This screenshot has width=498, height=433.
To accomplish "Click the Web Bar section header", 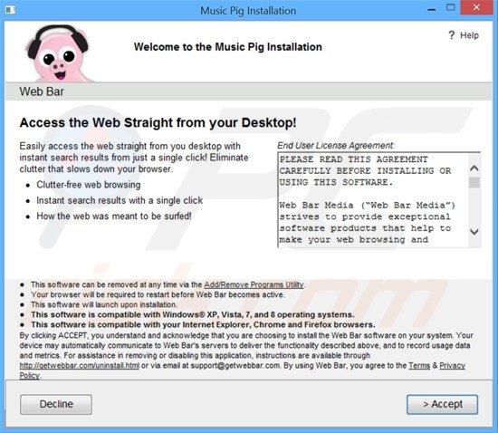I will tap(248, 91).
